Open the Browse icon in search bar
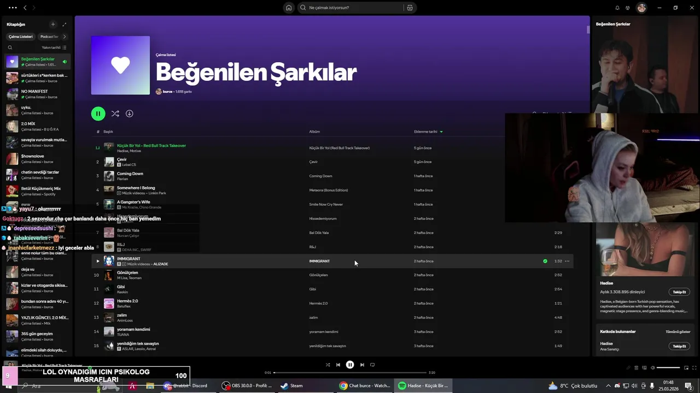700x393 pixels. (x=410, y=8)
